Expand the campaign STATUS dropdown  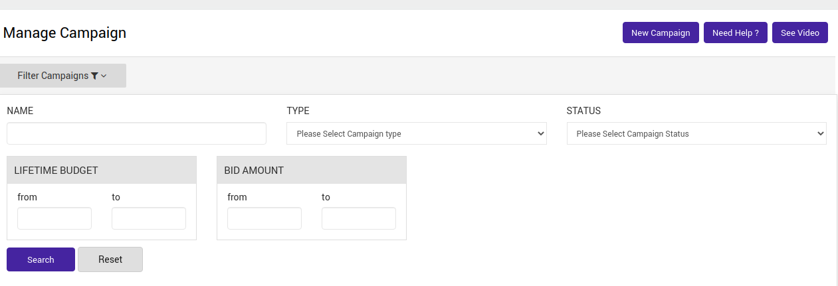[x=696, y=133]
